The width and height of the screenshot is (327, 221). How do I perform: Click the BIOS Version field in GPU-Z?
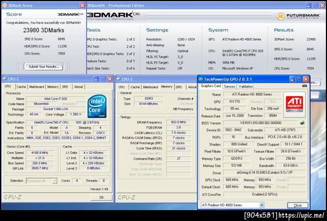(x=261, y=123)
